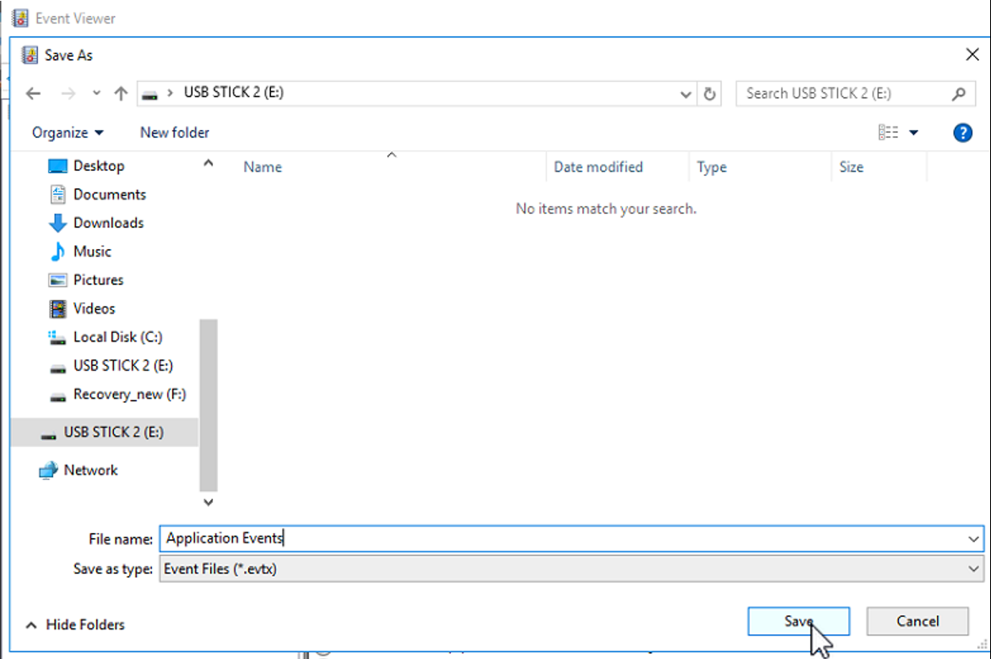Open the Save as type dropdown
This screenshot has width=991, height=659.
click(974, 569)
